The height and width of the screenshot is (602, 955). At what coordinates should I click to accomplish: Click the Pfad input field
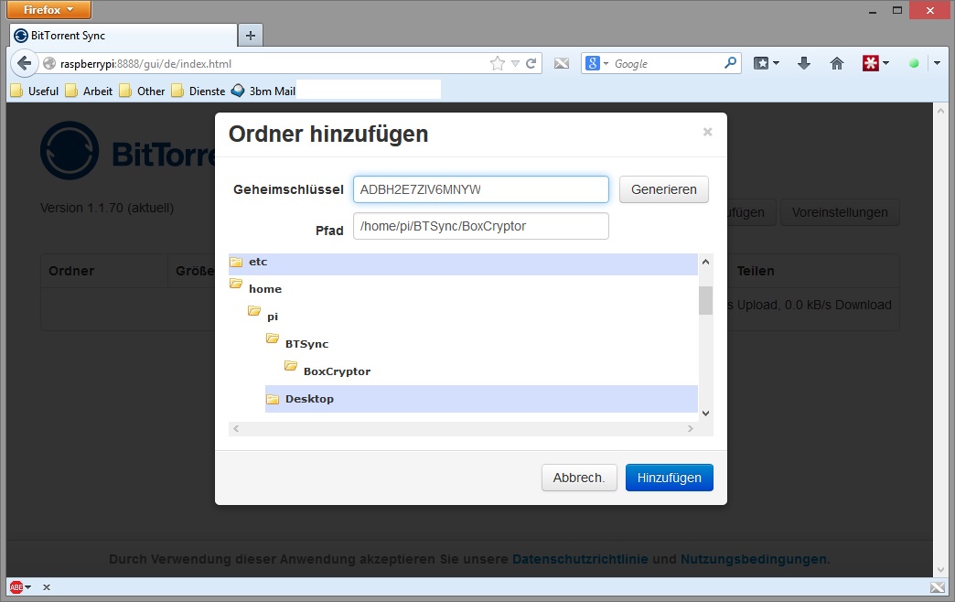pos(480,226)
